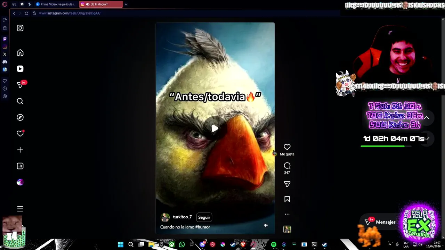Create a new Instagram post
The image size is (445, 250).
tap(20, 150)
